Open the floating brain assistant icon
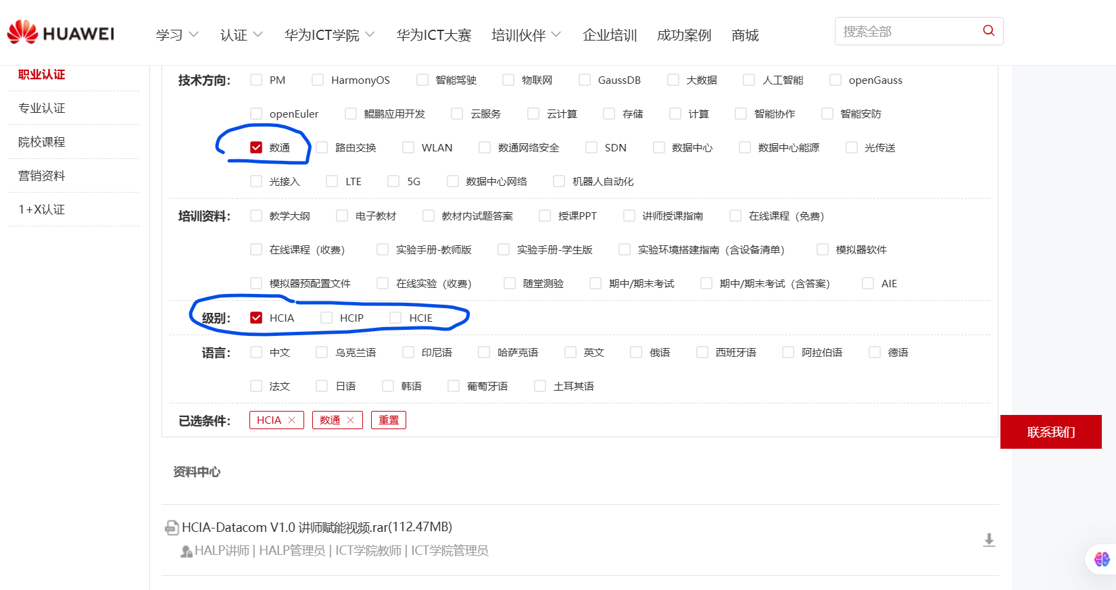 point(1102,559)
